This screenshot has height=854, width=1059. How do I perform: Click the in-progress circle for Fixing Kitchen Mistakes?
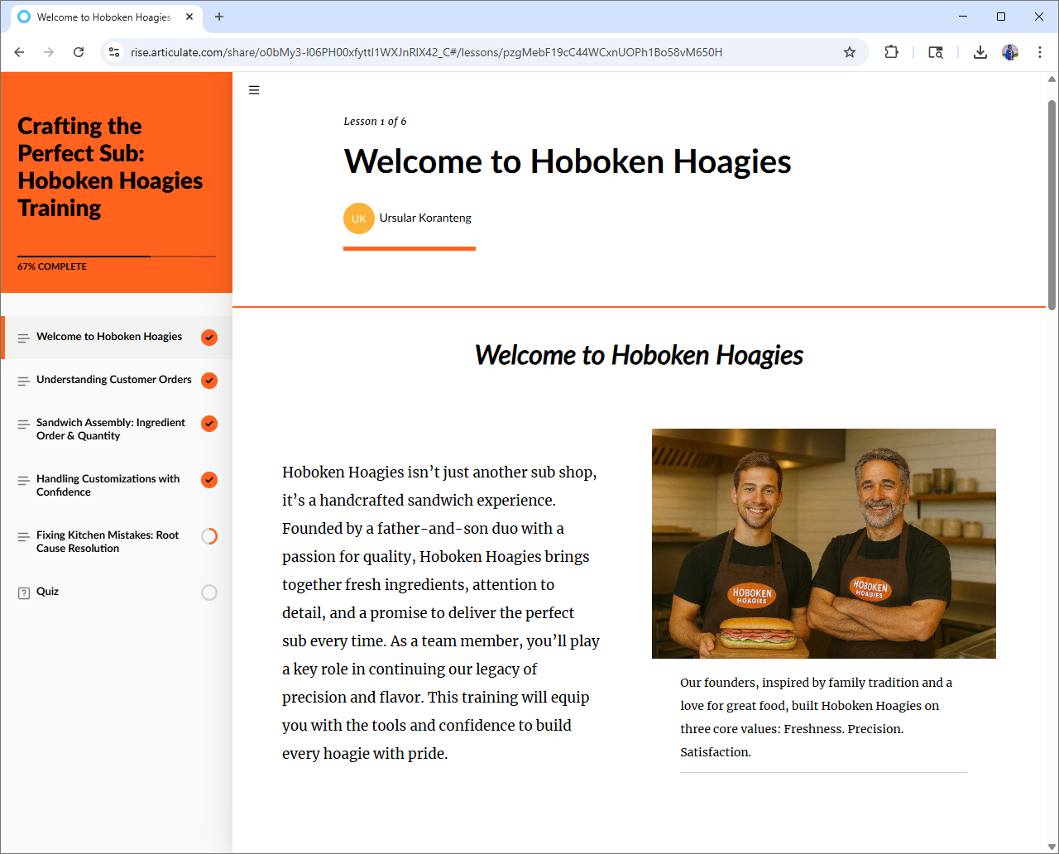[209, 536]
